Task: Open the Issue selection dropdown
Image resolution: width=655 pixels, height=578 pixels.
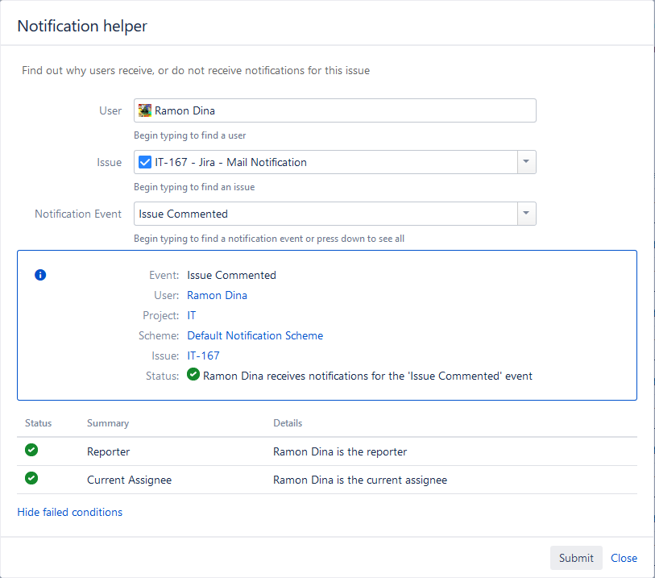Action: (x=526, y=162)
